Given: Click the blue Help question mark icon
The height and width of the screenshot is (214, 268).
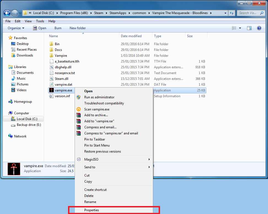Looking at the screenshot, I should [259, 28].
